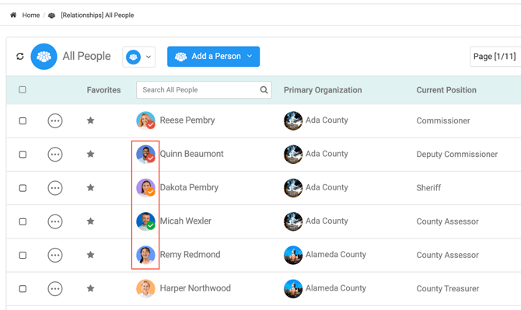Click Quinn Beaumont's profile photo
Screen dimensions: 521x310
(145, 154)
